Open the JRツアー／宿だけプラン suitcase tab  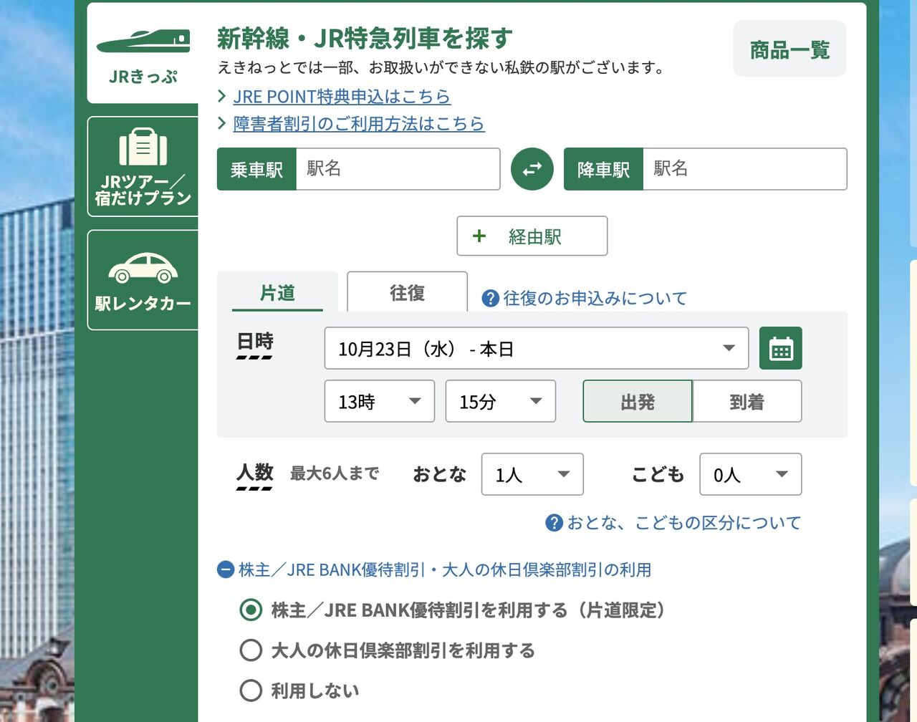click(143, 167)
